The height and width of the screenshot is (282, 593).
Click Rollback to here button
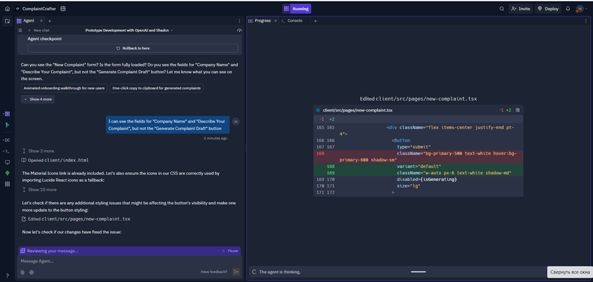pos(133,49)
